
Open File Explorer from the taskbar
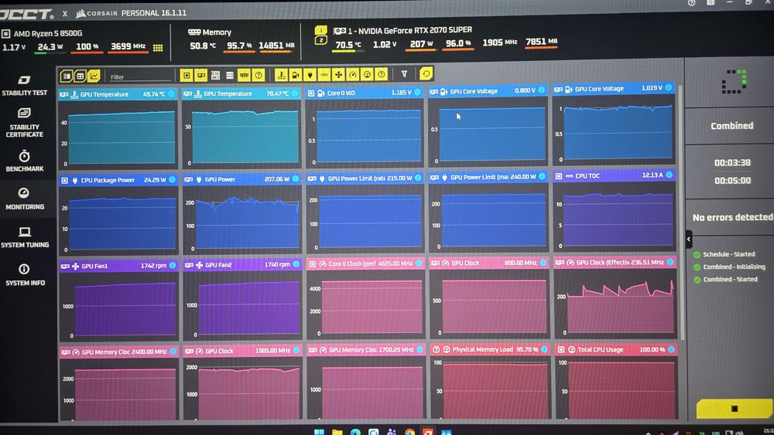click(337, 432)
